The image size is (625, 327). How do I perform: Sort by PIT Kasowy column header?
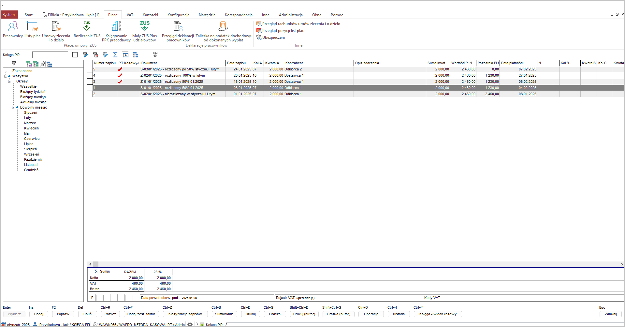coord(128,63)
